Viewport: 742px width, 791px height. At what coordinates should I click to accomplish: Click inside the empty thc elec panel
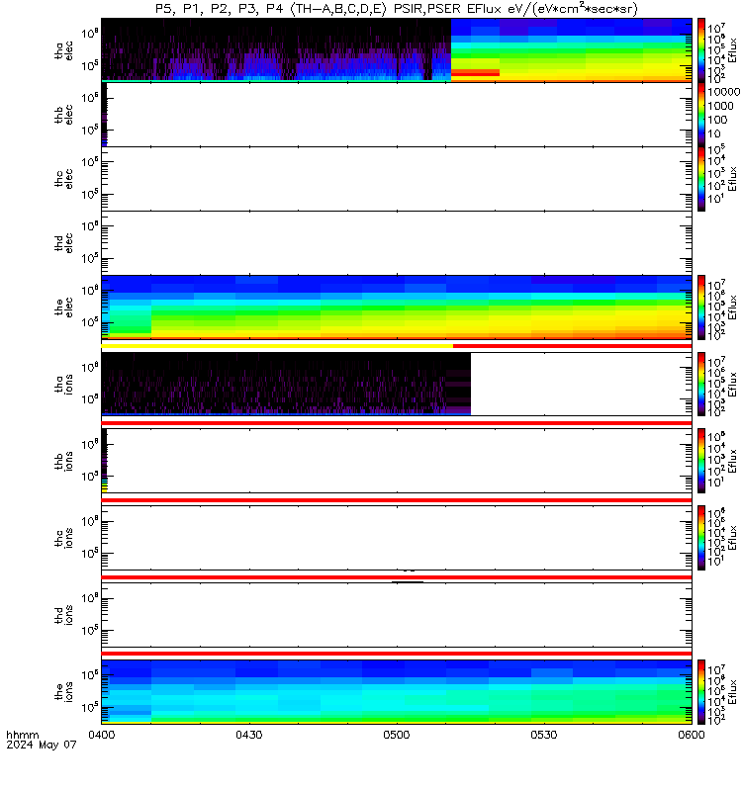[x=397, y=179]
